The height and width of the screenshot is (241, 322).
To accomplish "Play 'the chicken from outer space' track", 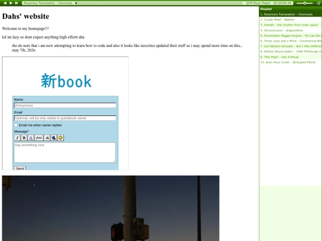I will (x=290, y=25).
